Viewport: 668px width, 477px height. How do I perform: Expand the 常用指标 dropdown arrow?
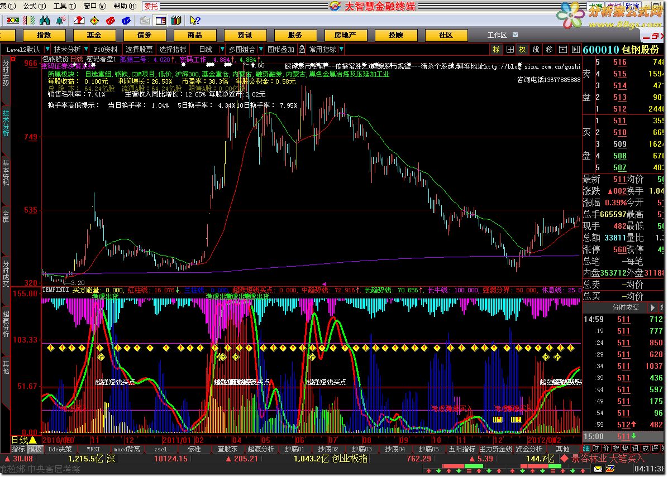pos(341,49)
